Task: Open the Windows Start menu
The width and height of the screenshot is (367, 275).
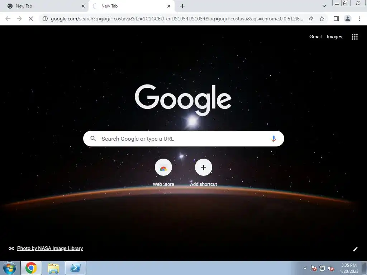Action: 10,268
